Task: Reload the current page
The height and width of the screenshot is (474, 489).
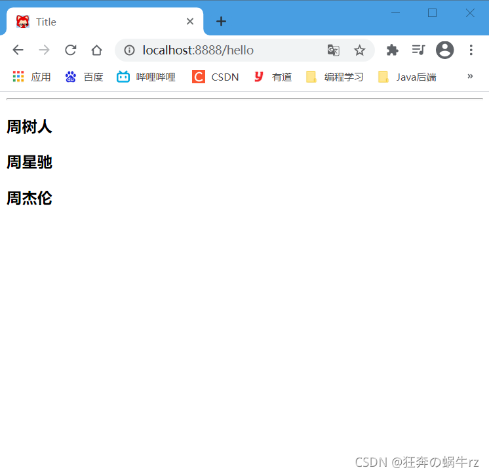Action: [71, 50]
